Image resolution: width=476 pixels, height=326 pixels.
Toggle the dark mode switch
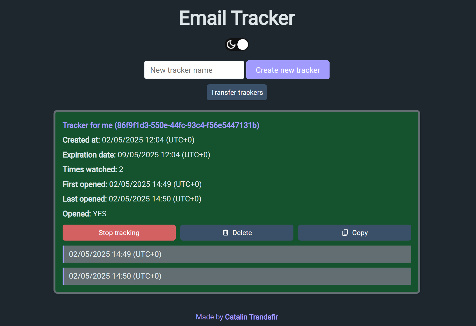click(237, 45)
